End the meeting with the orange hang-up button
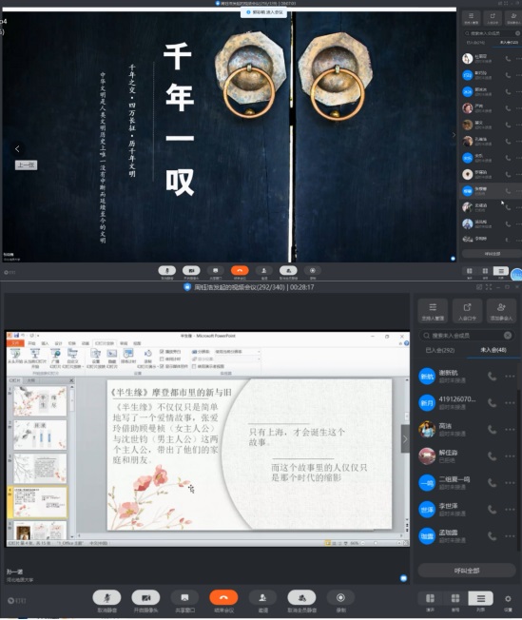 pos(223,597)
